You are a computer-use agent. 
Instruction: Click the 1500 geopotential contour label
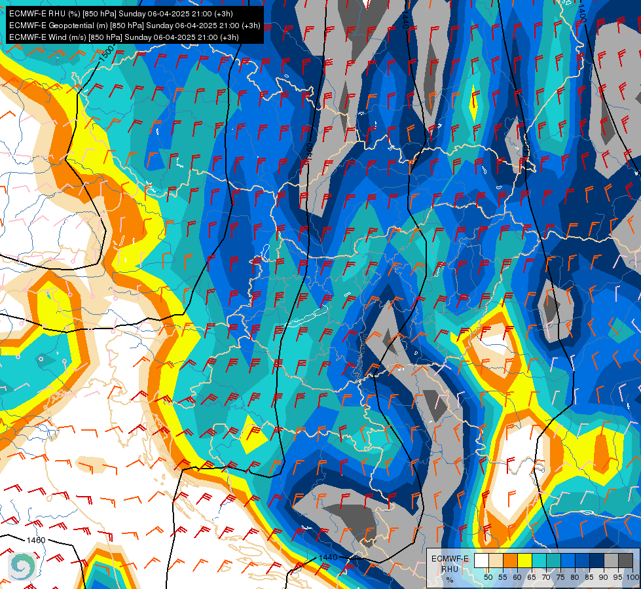point(106,54)
